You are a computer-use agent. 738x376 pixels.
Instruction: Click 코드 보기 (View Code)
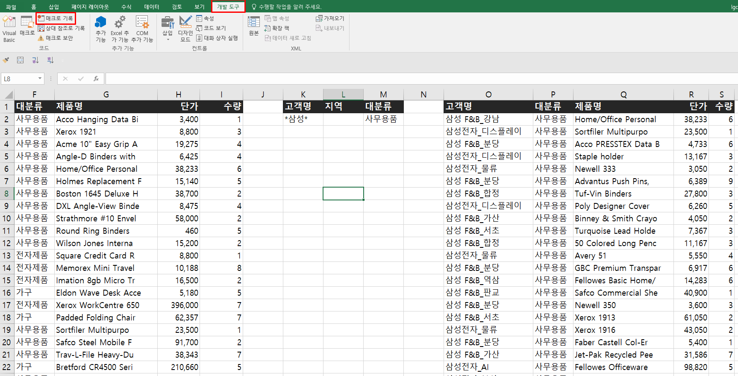[x=211, y=28]
